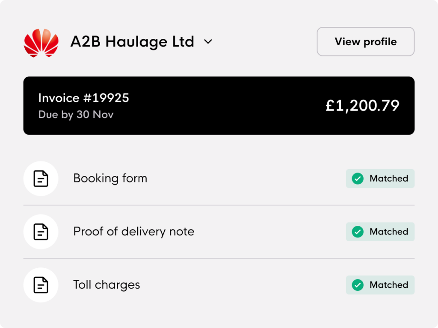Click the Matched badge for Toll charges
438x328 pixels.
(380, 285)
